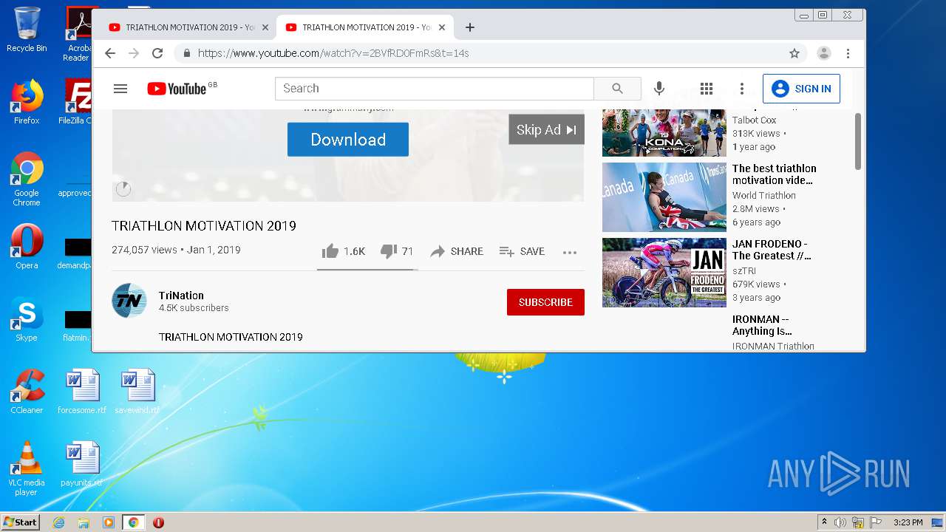Open Google Chrome desktop shortcut
The width and height of the screenshot is (946, 532).
click(x=27, y=179)
